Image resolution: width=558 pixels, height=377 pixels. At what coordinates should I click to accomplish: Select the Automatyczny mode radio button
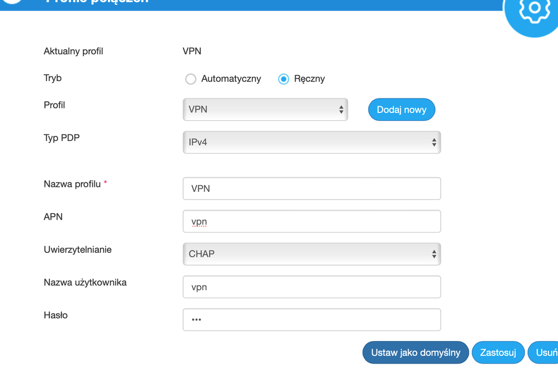[x=191, y=79]
